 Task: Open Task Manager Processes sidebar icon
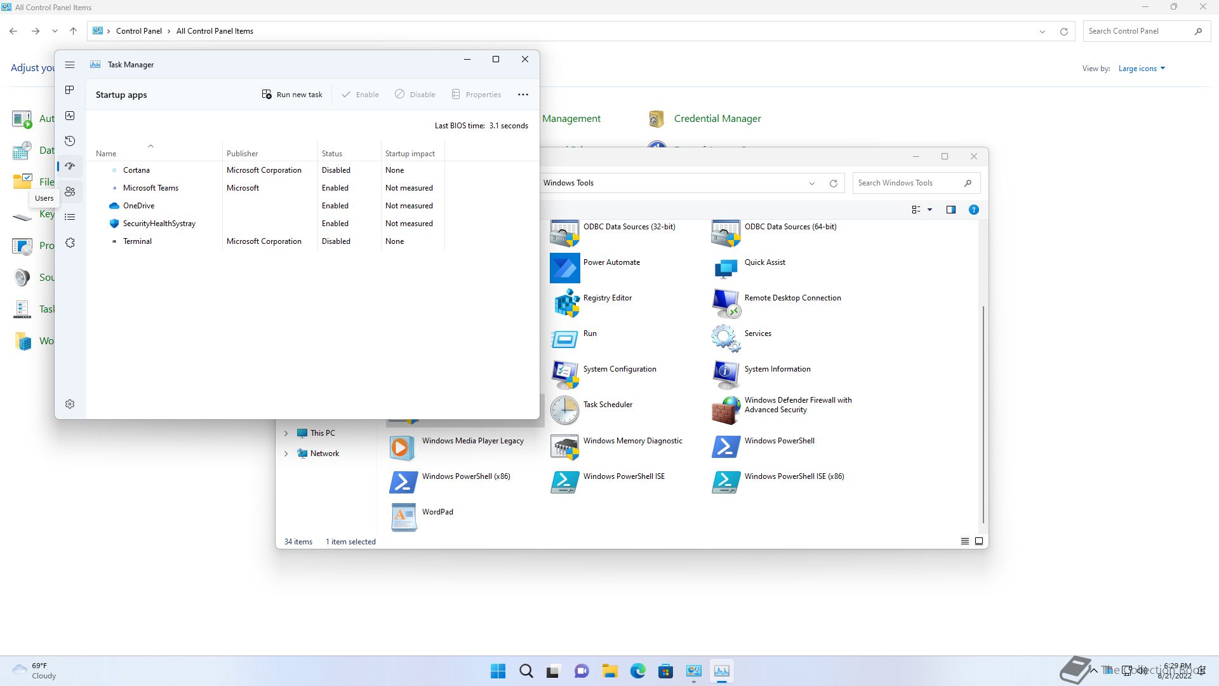[x=70, y=90]
